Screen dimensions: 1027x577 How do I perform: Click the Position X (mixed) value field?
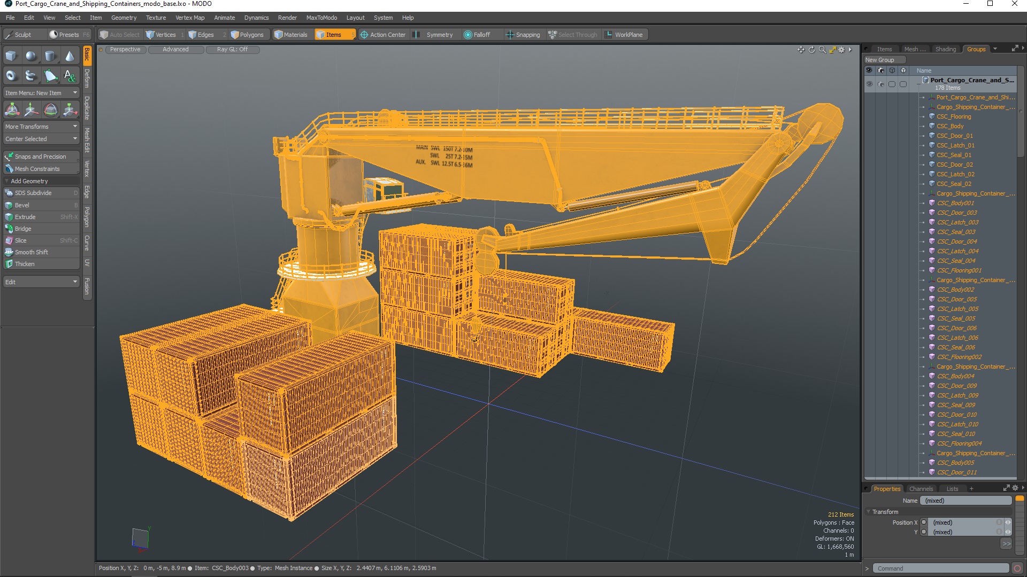point(964,523)
